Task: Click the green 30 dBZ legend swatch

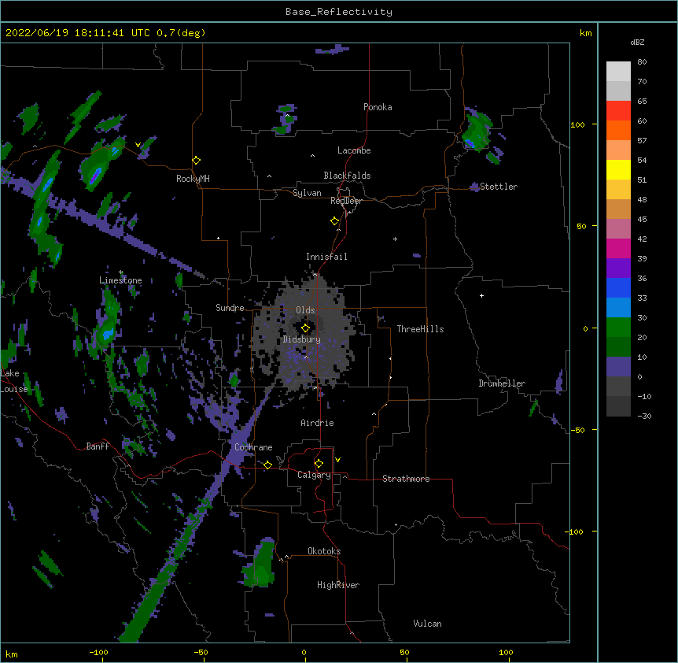Action: tap(618, 328)
